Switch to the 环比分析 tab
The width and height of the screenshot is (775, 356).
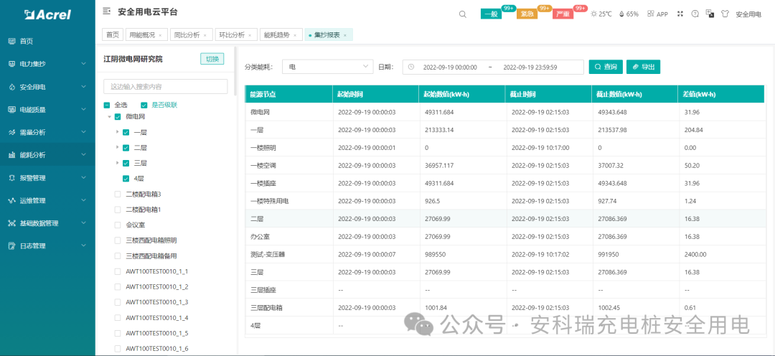(x=236, y=34)
